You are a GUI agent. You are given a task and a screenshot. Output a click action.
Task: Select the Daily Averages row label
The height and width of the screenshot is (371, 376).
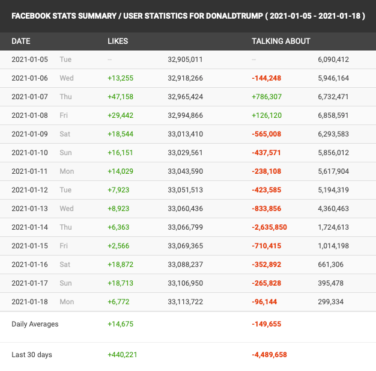click(x=35, y=324)
